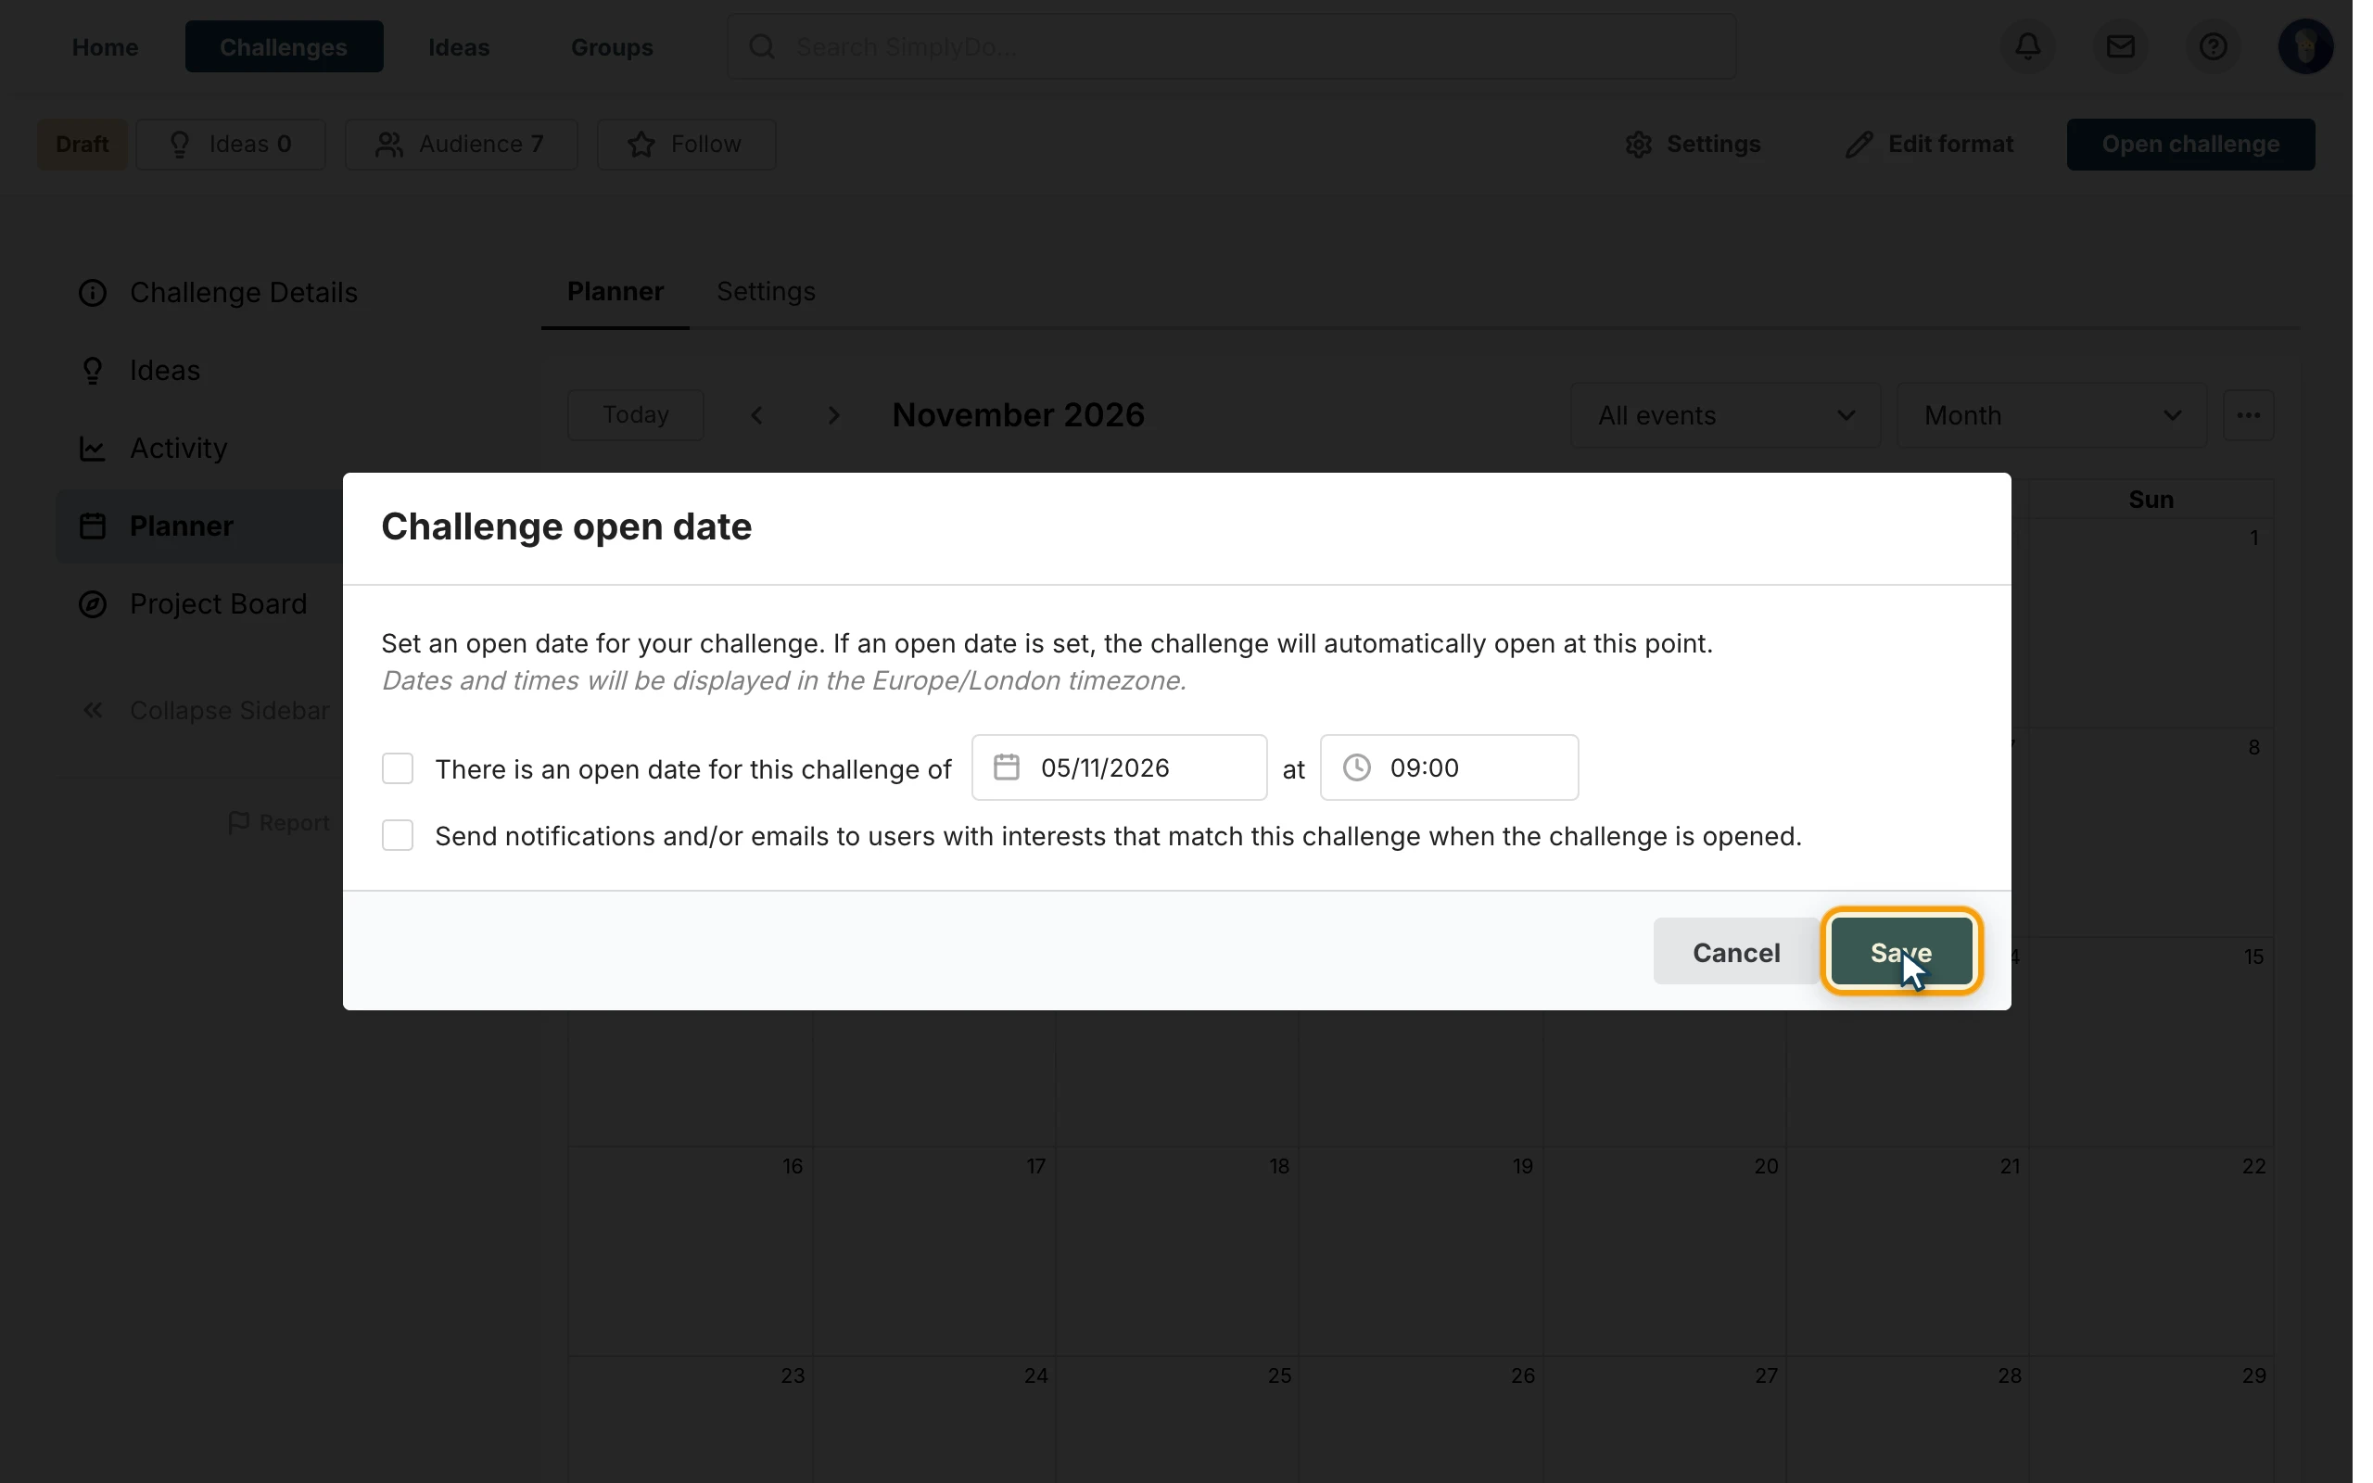Click the Challenge Details info icon
The height and width of the screenshot is (1483, 2373).
pos(92,292)
